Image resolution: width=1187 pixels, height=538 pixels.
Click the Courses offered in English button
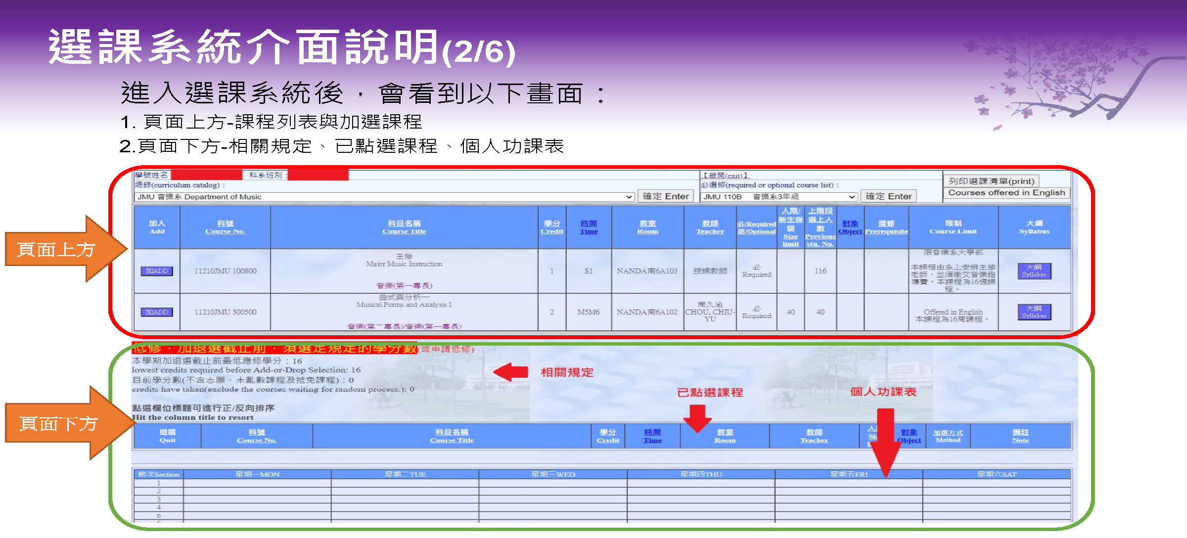pos(1006,193)
